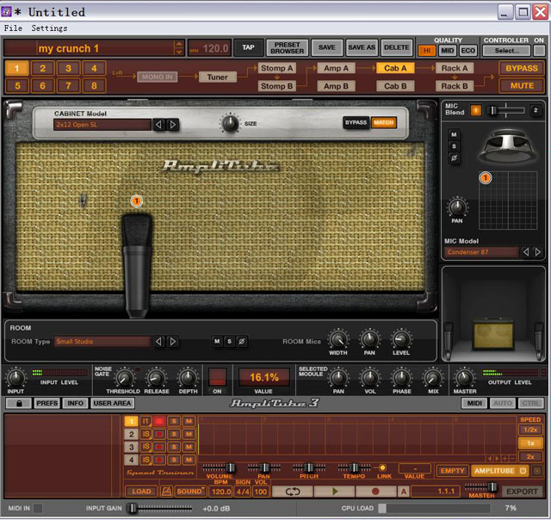This screenshot has height=520, width=551.
Task: Click the SAVE AS button
Action: point(362,48)
